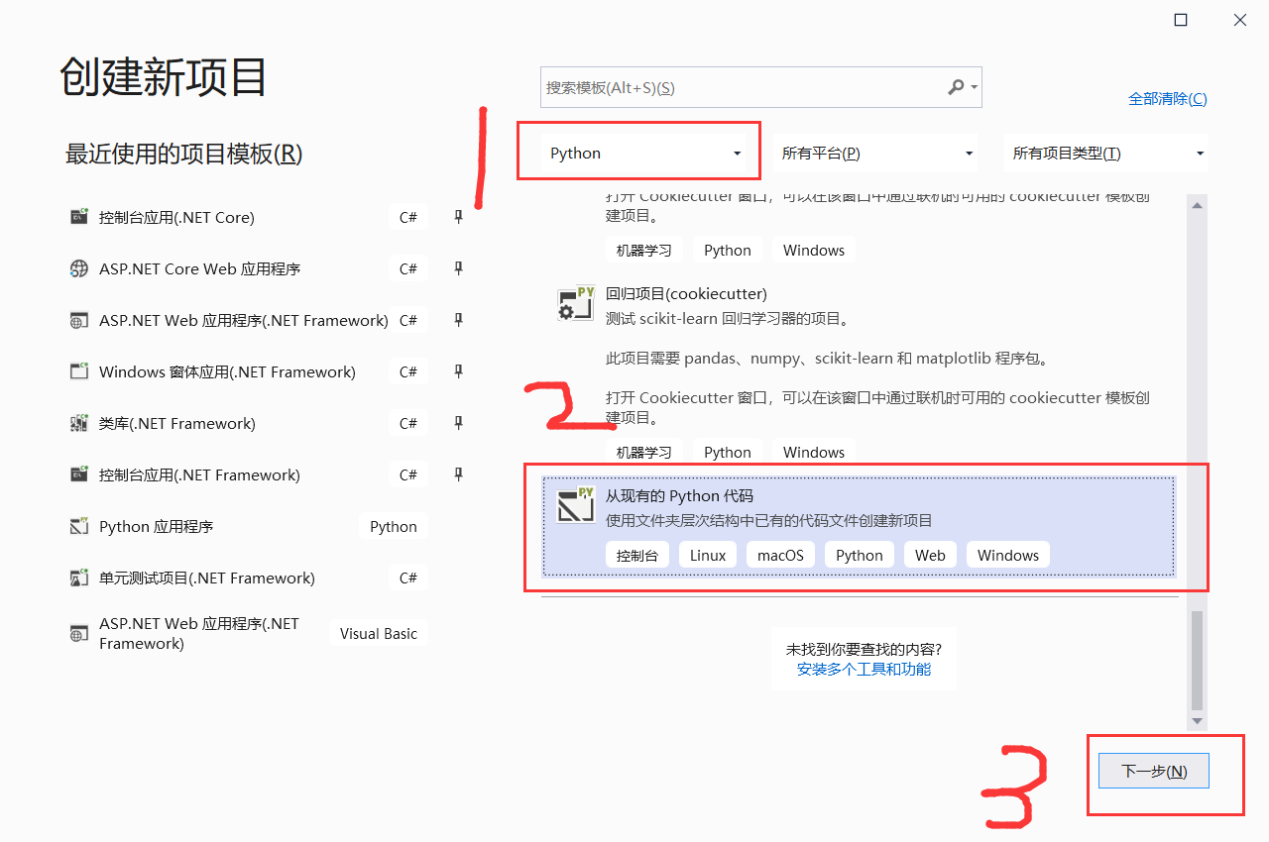Maximize the dialog window
The image size is (1269, 842).
[1181, 20]
